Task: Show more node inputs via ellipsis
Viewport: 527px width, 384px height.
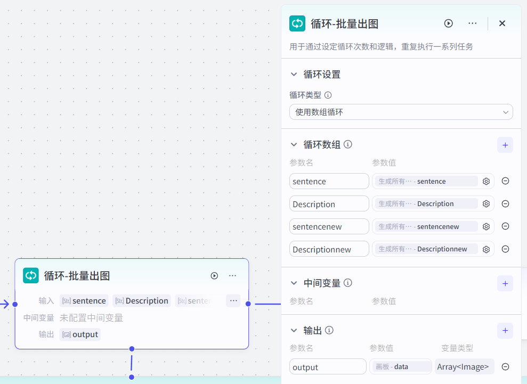Action: pos(233,301)
